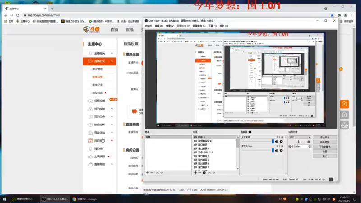Toggle visibility of the 文本 (GDI+) 9 source
This screenshot has height=203, width=361.
click(x=195, y=152)
